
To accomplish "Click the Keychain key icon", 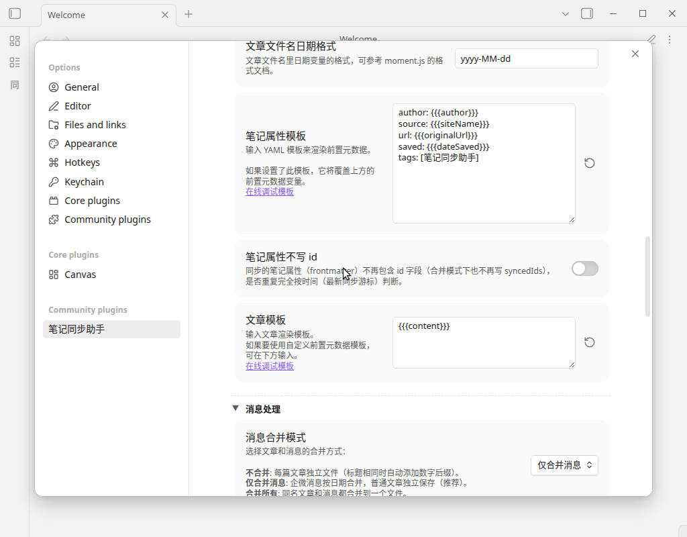I will pos(54,182).
